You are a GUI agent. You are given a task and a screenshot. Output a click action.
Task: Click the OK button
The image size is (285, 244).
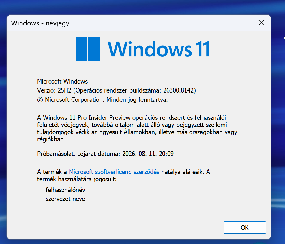point(245,228)
